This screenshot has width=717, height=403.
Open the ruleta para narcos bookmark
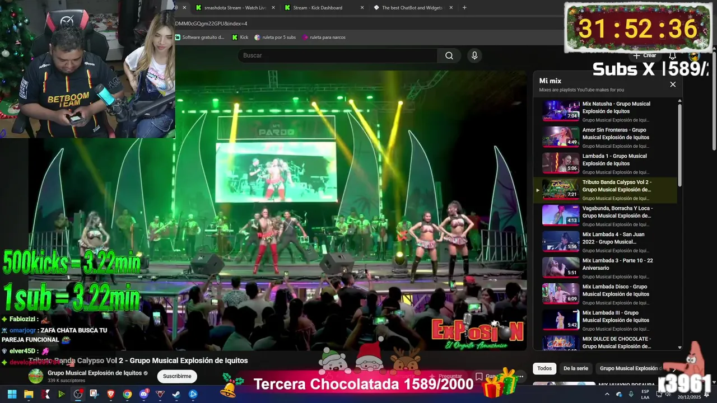(324, 38)
